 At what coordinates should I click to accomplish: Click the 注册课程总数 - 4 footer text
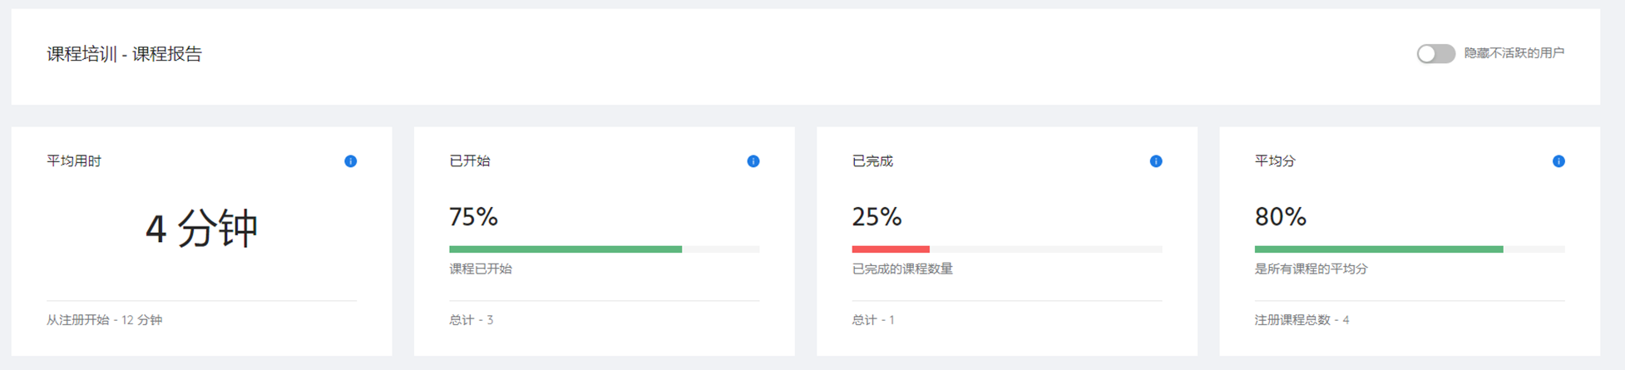(1301, 320)
